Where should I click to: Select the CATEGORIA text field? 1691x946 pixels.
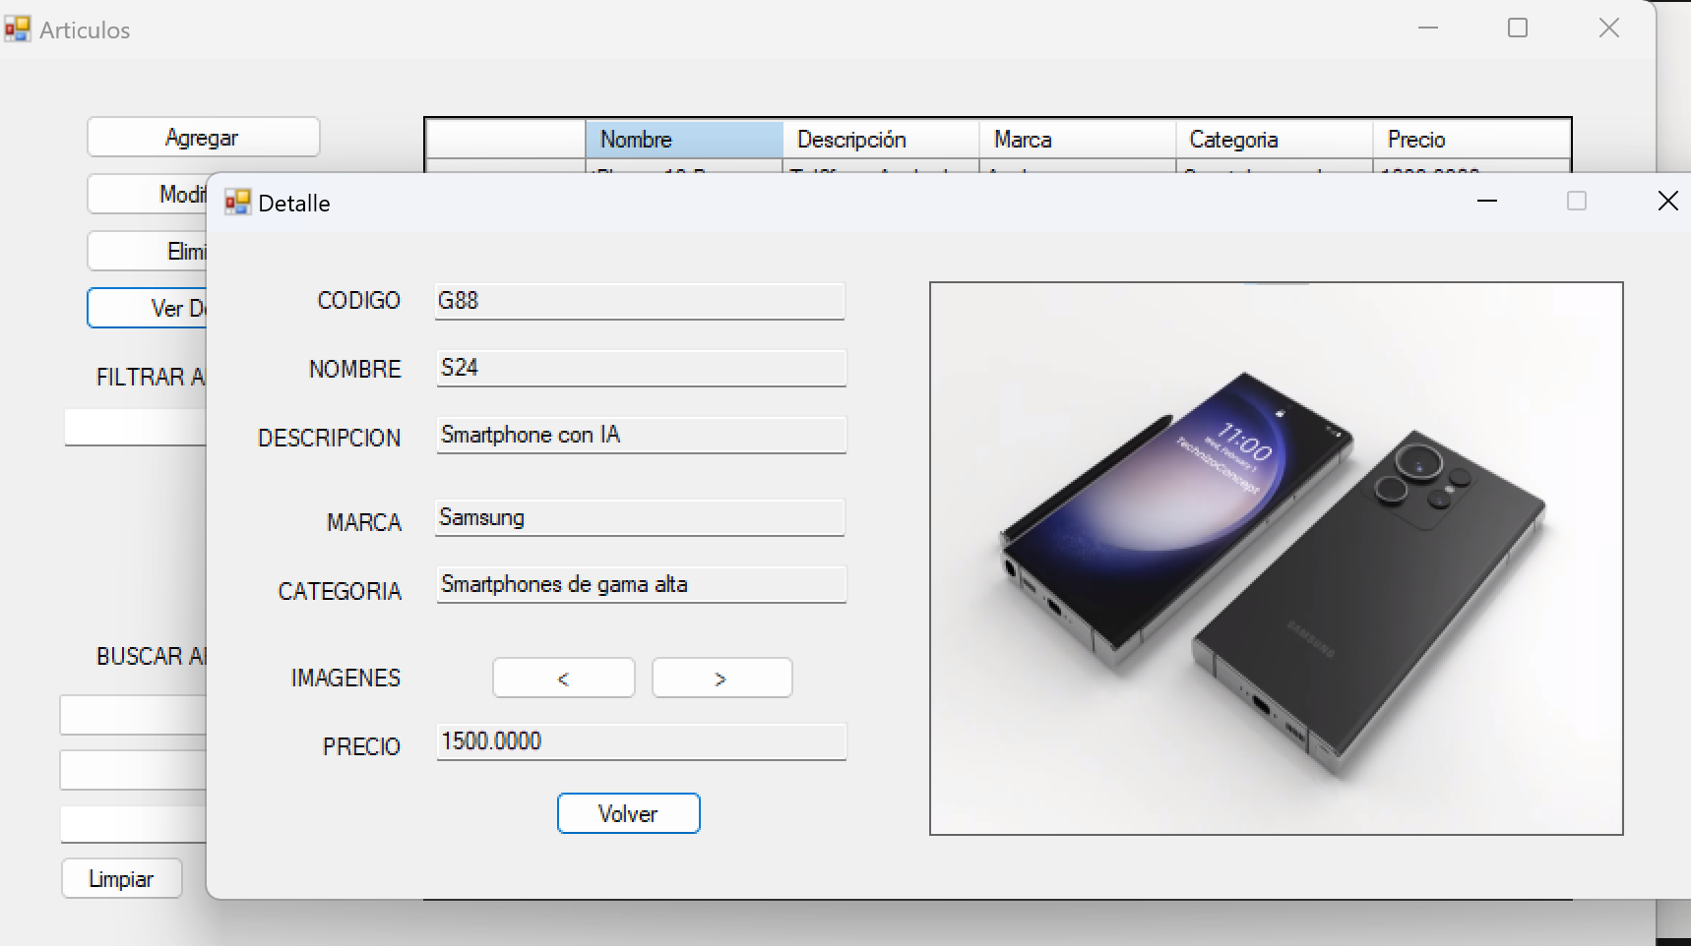coord(640,584)
